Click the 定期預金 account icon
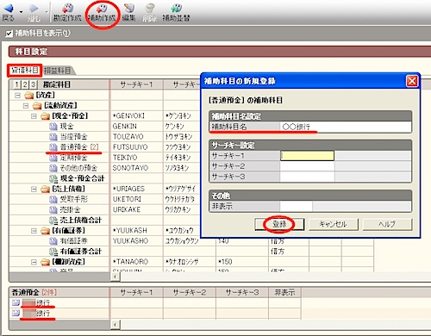Image resolution: width=431 pixels, height=336 pixels. [x=53, y=158]
